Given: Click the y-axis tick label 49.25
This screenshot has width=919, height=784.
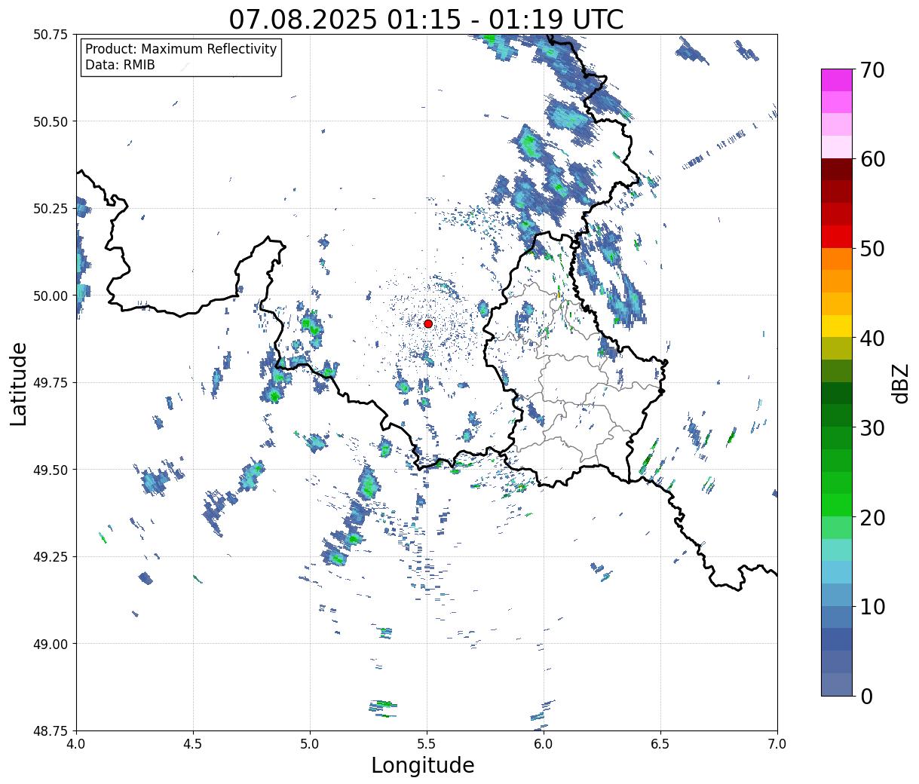Looking at the screenshot, I should click(x=51, y=557).
